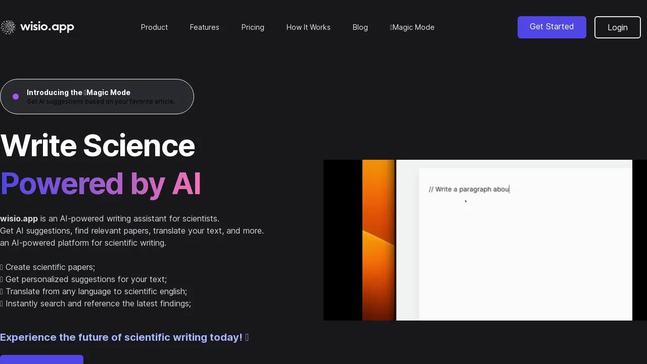Screen dimensions: 647x364
Task: Click the purple button below the tagline
Action: tap(41, 359)
